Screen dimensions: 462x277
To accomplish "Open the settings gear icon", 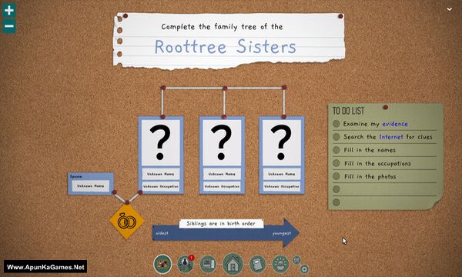I will [x=304, y=269].
